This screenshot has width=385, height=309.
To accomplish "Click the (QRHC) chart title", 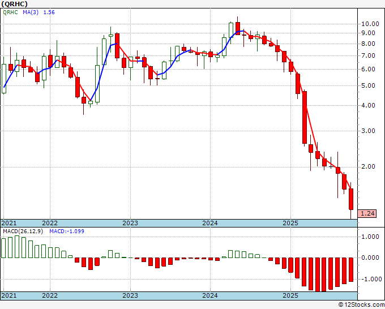I will tap(14, 4).
